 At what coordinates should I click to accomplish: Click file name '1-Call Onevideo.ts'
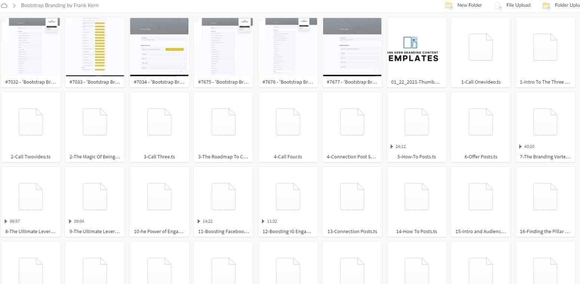coord(481,82)
